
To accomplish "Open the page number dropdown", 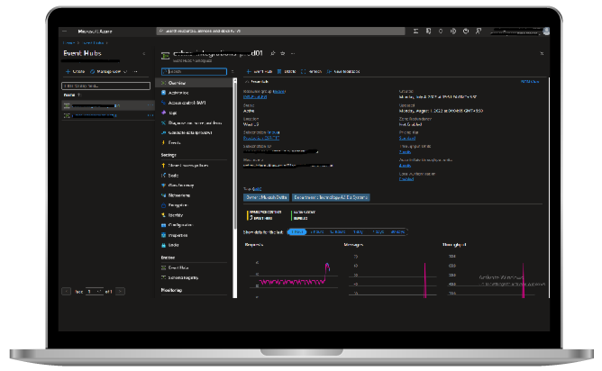I will [94, 292].
